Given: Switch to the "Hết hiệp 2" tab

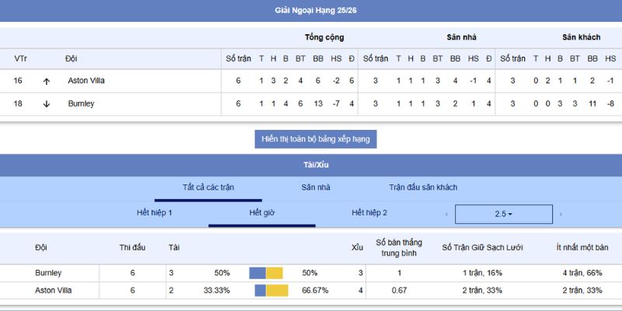Looking at the screenshot, I should (369, 213).
